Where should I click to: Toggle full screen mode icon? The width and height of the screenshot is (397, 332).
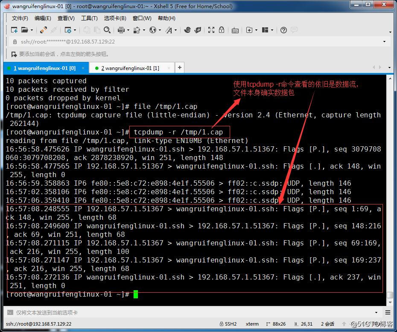coord(211,30)
